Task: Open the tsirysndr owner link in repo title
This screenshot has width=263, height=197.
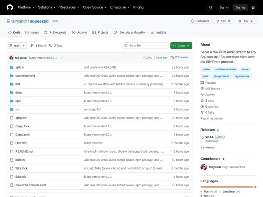Action: [19, 21]
